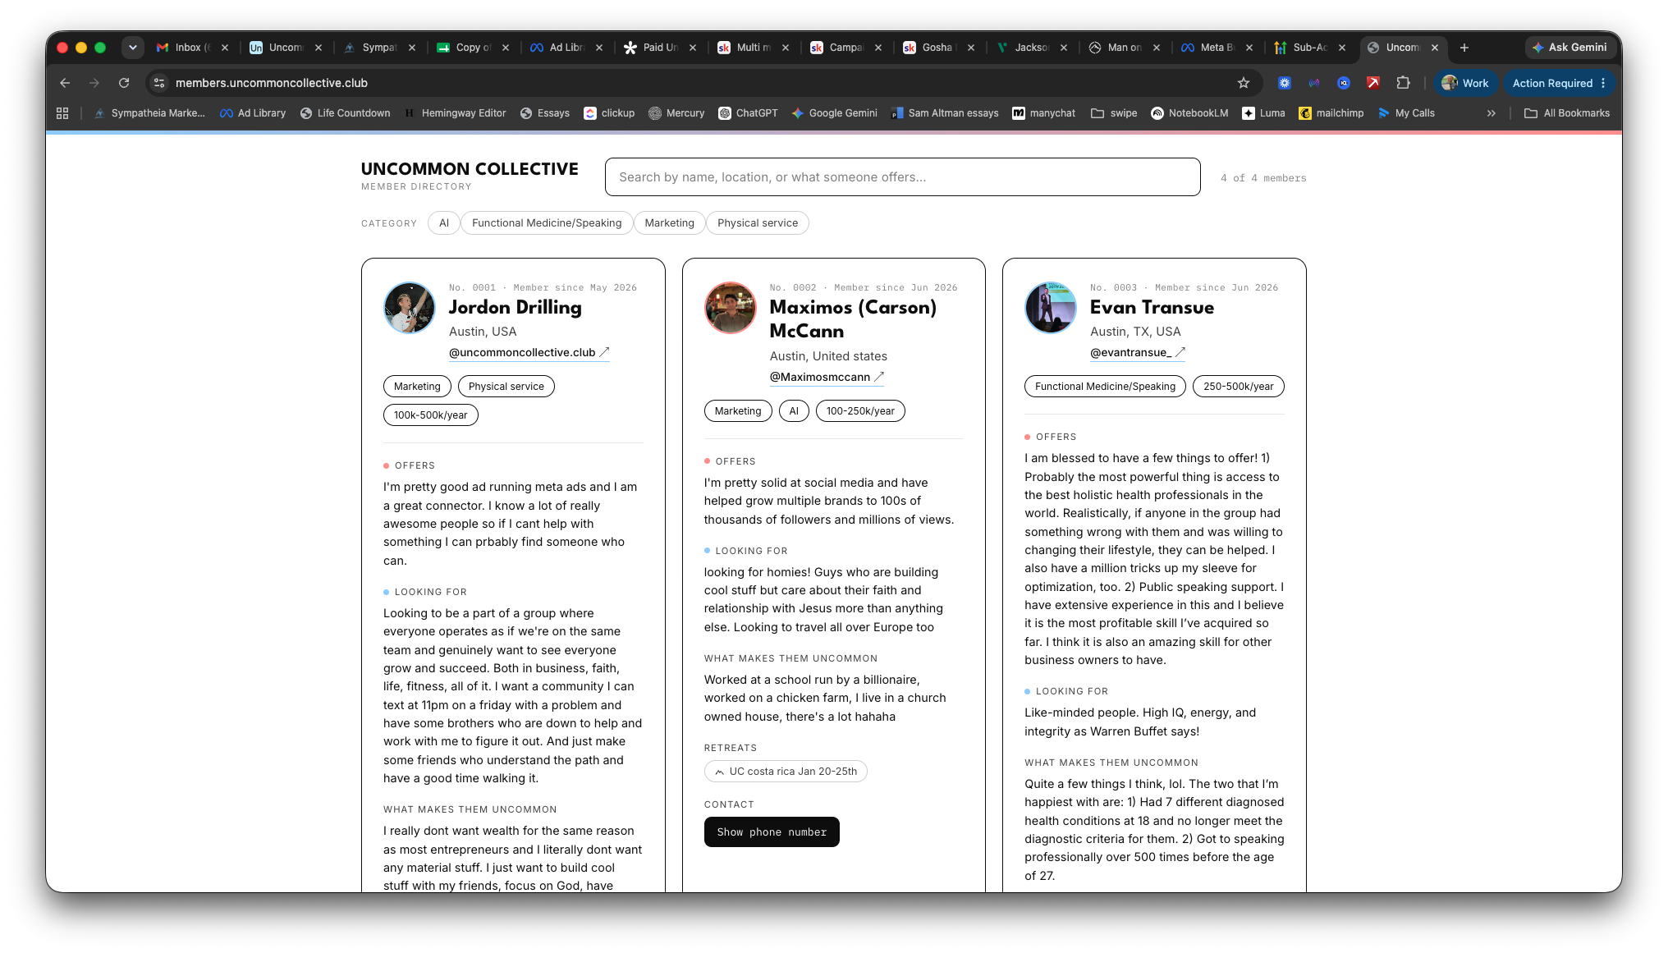Click the 100k-500k/year tag on Jordon's card
Screen dimensions: 1668x953
click(x=431, y=415)
